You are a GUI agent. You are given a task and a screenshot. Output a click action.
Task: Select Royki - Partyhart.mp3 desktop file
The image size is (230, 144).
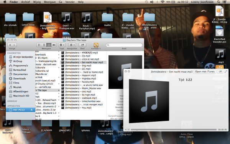[87, 21]
